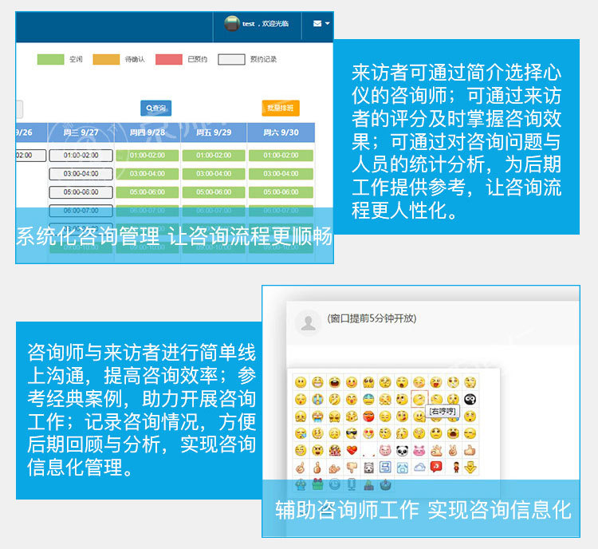Image resolution: width=598 pixels, height=549 pixels.
Task: Pick green 01:00-02:00 slot under 周六 9/30
Action: click(x=281, y=156)
